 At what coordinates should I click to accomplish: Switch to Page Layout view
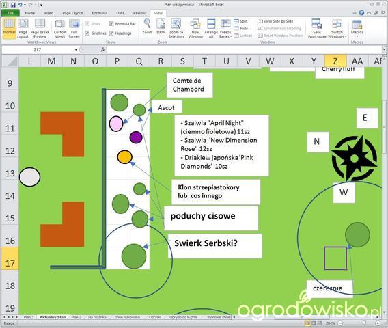tap(23, 29)
